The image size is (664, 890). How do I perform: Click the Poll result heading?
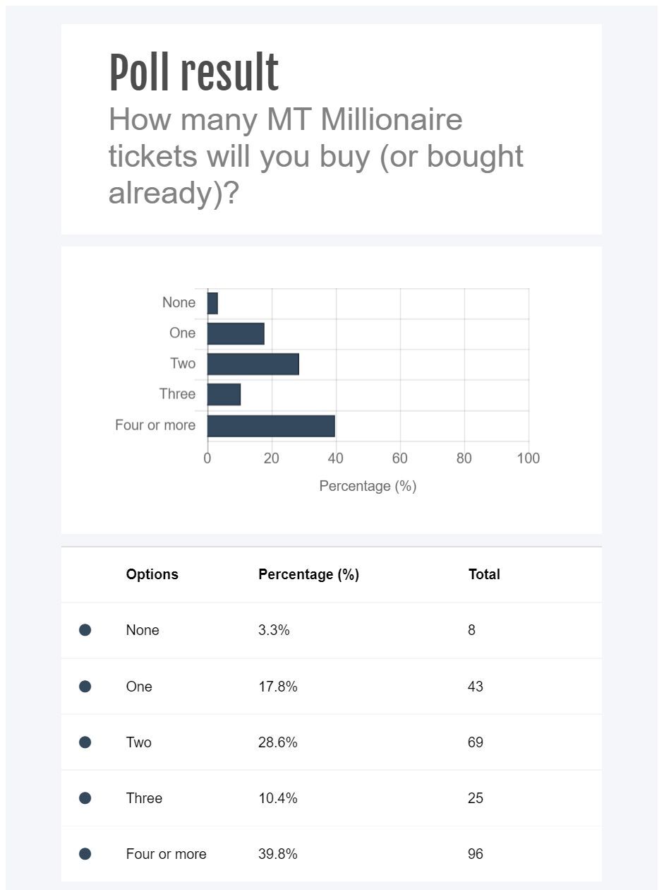(194, 73)
